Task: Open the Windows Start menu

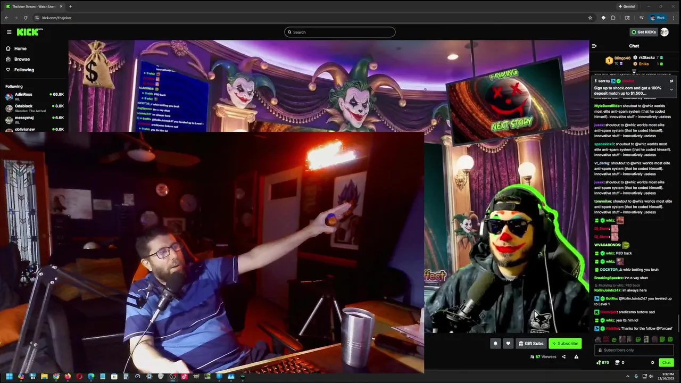Action: 9,377
